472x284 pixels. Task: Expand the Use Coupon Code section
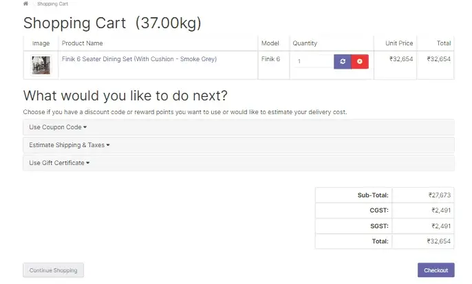(x=58, y=127)
